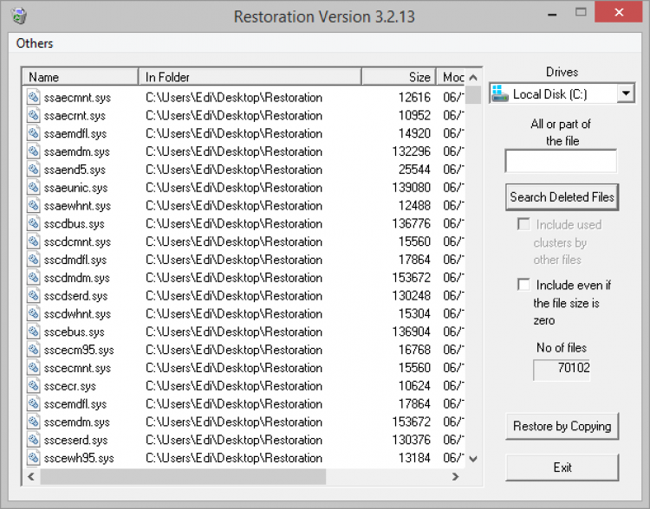Click the icon beside sscebus.sys

[x=34, y=332]
